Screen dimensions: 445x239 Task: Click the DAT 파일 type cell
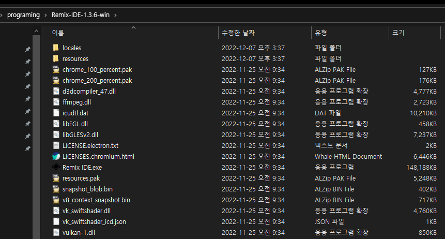(328, 113)
